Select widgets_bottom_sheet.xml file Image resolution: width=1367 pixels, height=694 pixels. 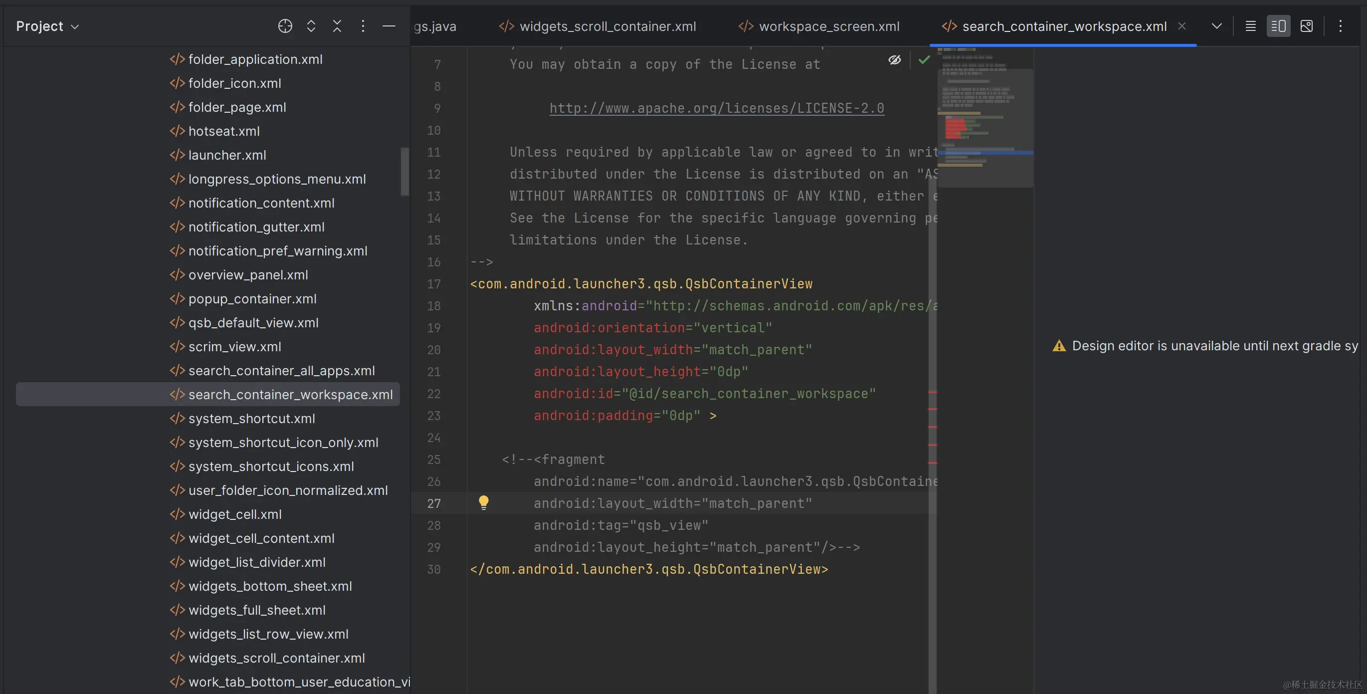pos(260,586)
